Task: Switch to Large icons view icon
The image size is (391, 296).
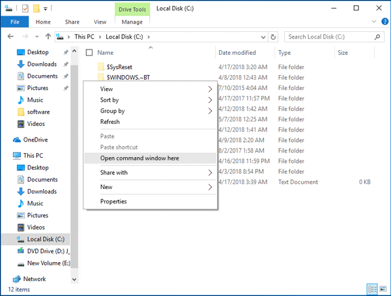Action: click(383, 289)
